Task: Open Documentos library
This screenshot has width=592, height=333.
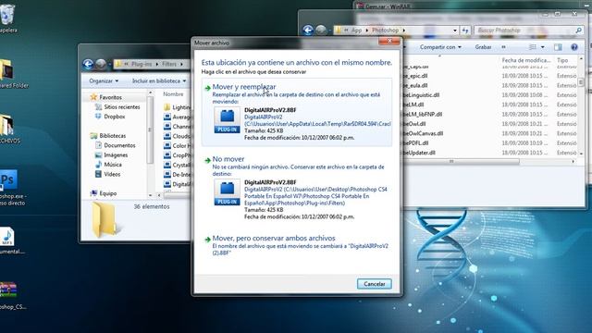Action: (119, 145)
